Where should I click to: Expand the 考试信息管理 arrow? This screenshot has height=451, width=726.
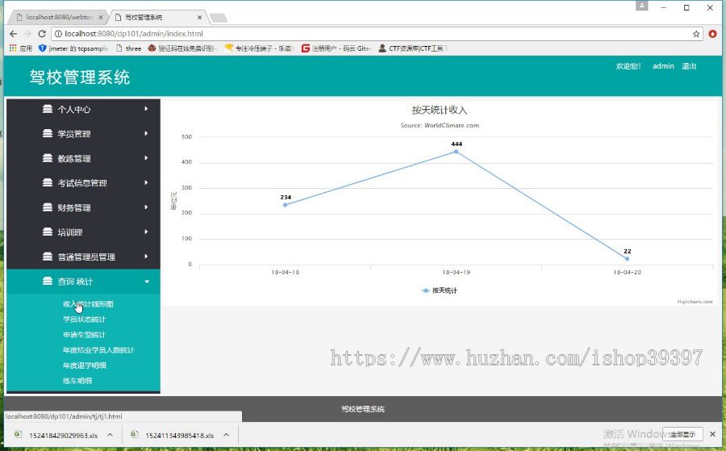(x=146, y=182)
